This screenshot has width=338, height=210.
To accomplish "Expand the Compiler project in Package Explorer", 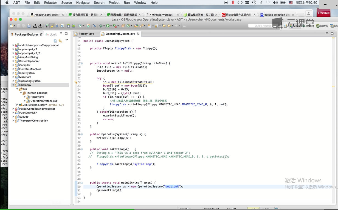I will click(13, 65).
